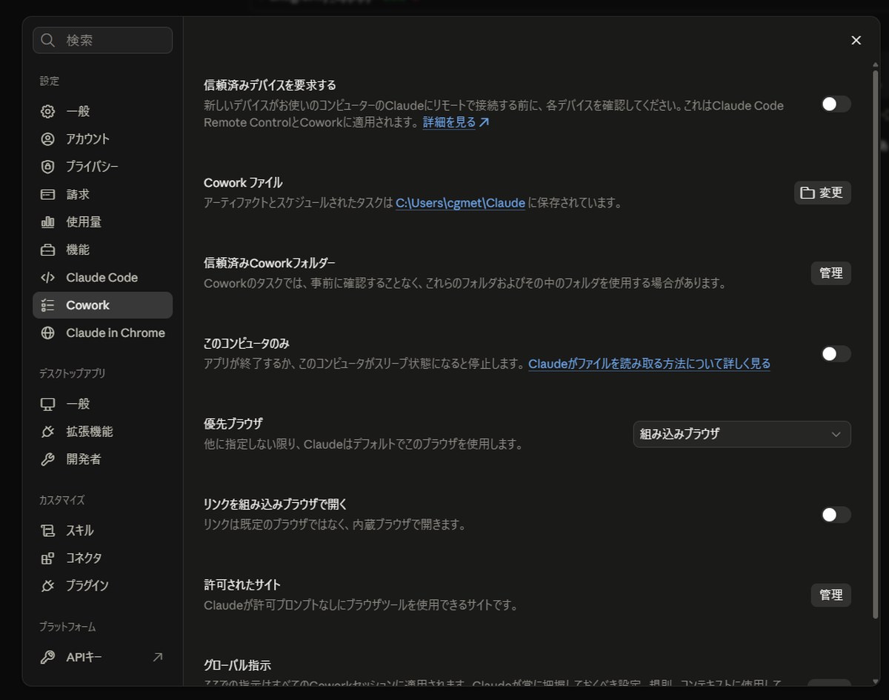Viewport: 889px width, 700px height.
Task: Select the Claude in Chrome settings page
Action: click(x=102, y=333)
